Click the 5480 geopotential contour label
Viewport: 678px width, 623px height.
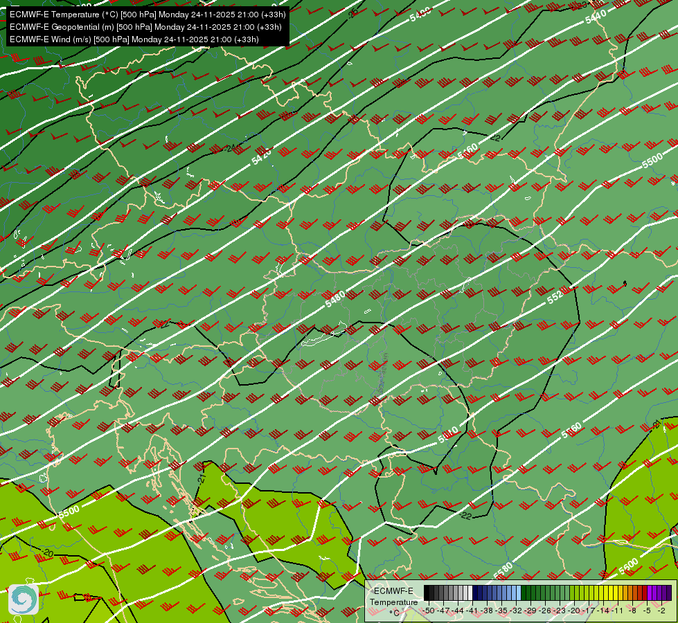click(x=336, y=299)
